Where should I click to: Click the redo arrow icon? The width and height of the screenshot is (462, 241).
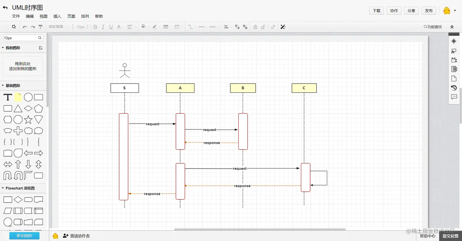pyautogui.click(x=33, y=27)
